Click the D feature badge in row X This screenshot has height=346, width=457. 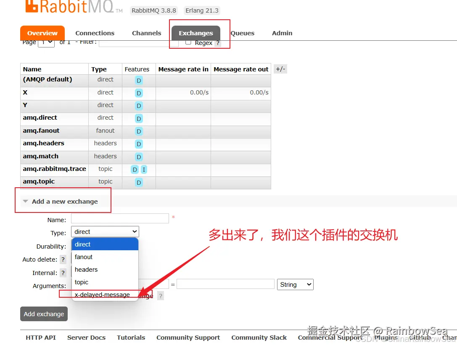coord(139,93)
